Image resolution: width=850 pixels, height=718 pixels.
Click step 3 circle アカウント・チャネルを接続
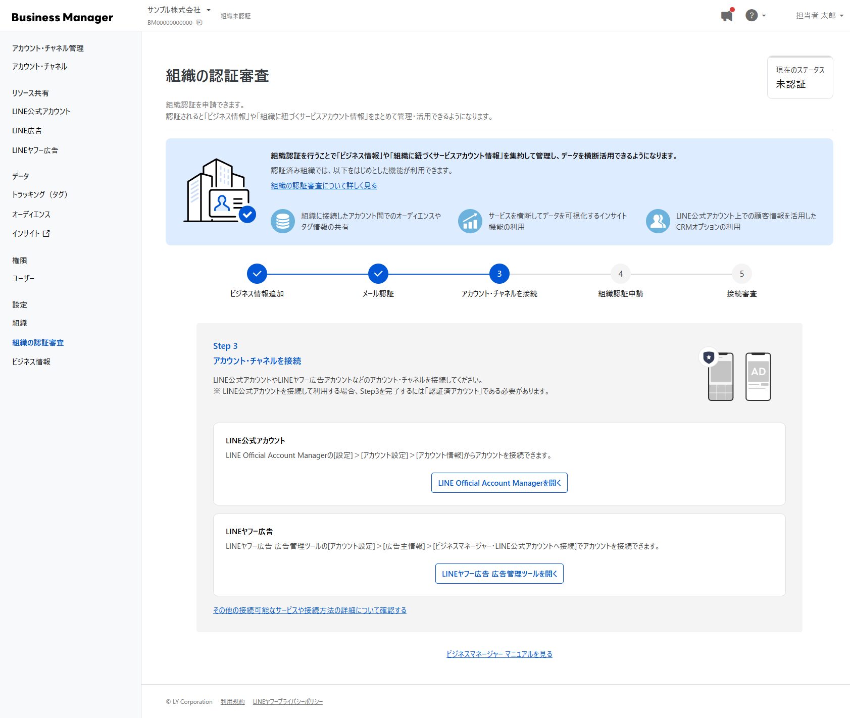(499, 274)
